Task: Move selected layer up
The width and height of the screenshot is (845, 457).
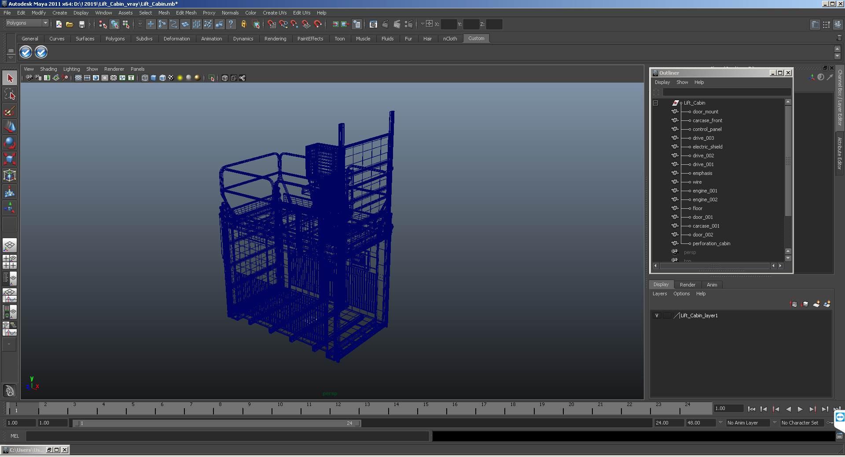Action: click(x=794, y=304)
